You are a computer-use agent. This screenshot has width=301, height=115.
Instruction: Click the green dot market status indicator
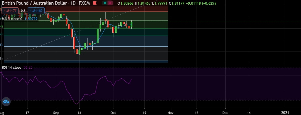105,3
